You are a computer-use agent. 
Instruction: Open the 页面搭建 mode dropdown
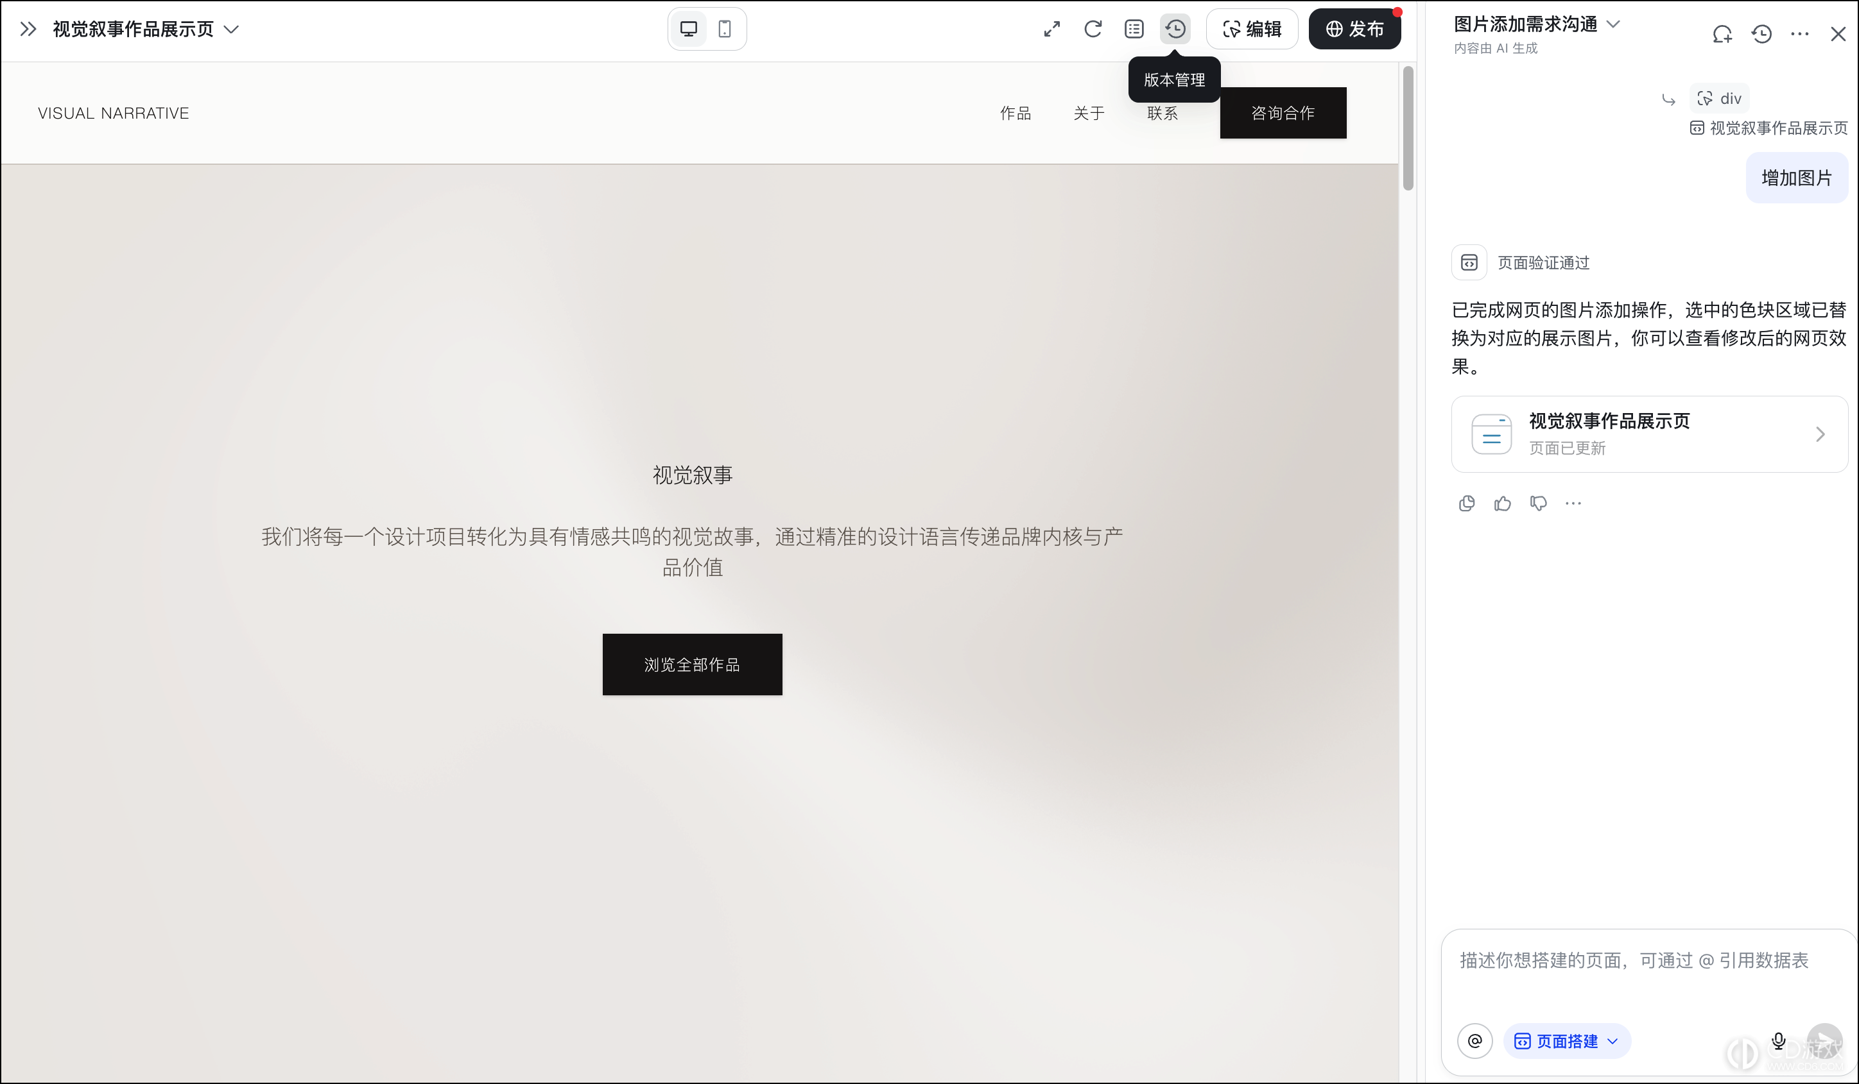tap(1567, 1041)
